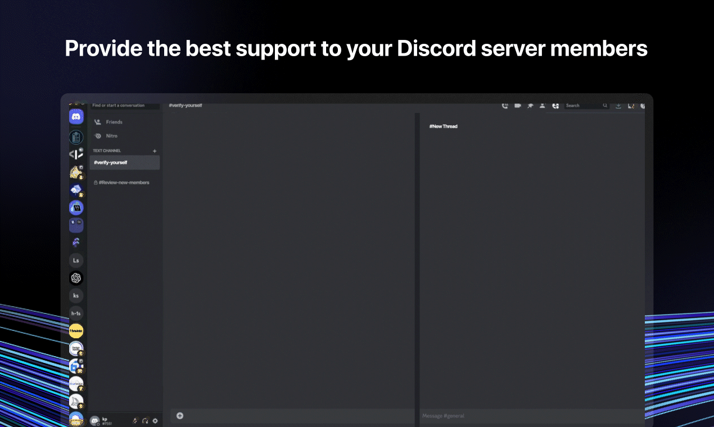Click the #verify-yourself header title
Viewport: 714px width, 427px height.
pyautogui.click(x=186, y=106)
